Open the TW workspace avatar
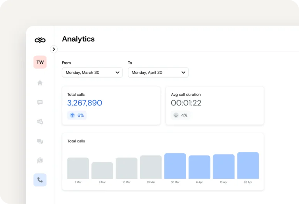Screen dimensions: 299x204 [40, 62]
